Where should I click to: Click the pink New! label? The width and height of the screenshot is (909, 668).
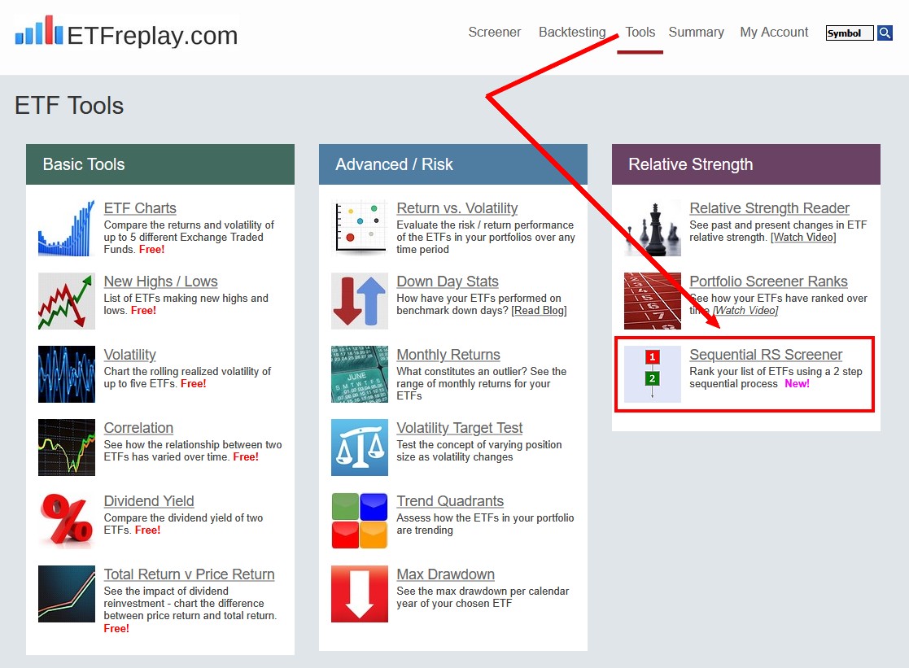797,384
